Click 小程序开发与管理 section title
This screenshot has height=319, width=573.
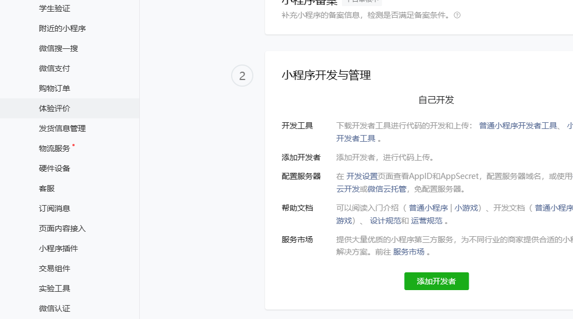[326, 76]
